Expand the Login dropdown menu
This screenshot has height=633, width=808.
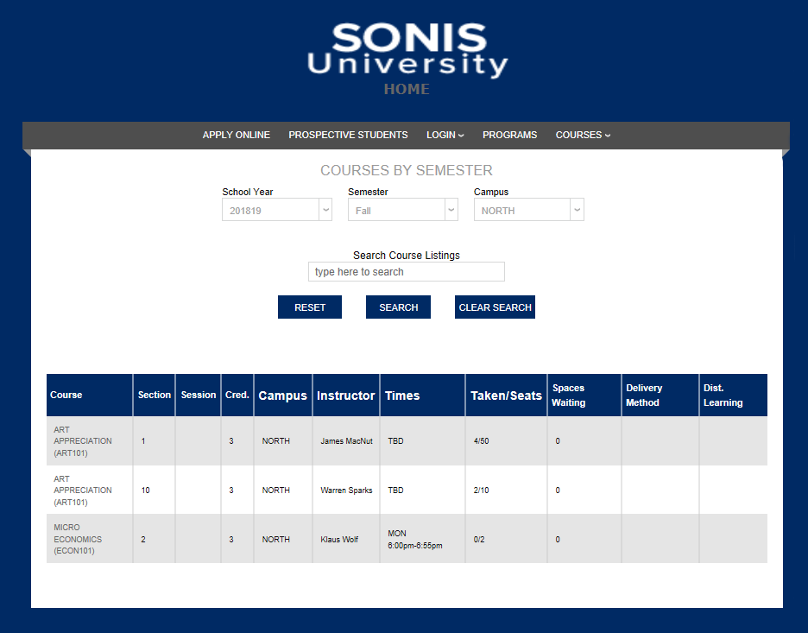click(445, 135)
